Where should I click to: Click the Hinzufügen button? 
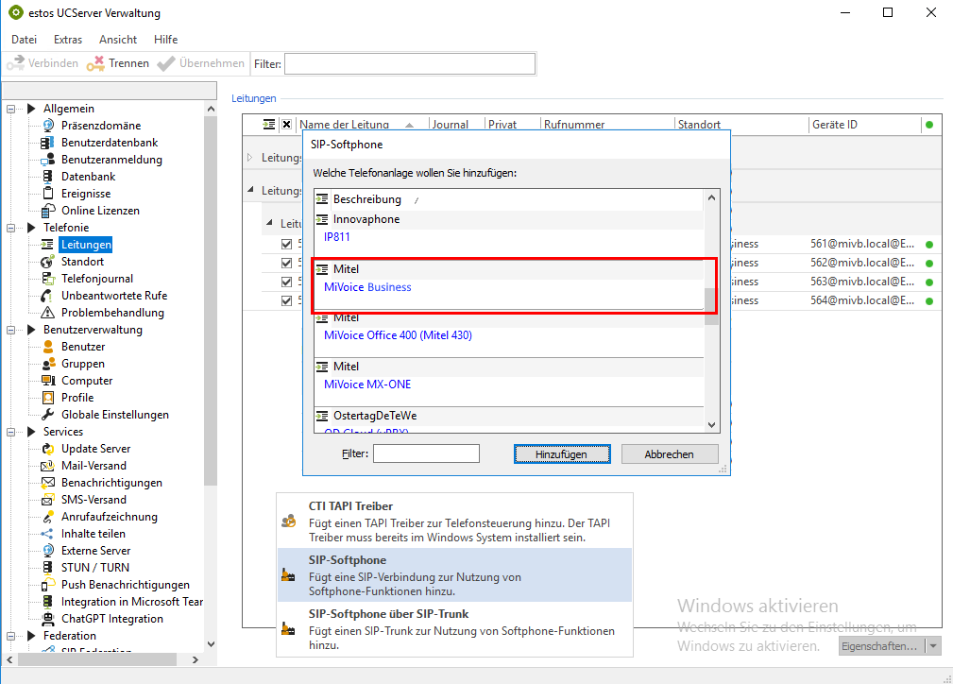click(x=561, y=453)
